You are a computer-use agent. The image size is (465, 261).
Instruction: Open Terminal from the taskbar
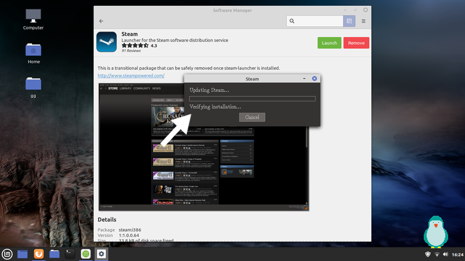[x=70, y=254]
